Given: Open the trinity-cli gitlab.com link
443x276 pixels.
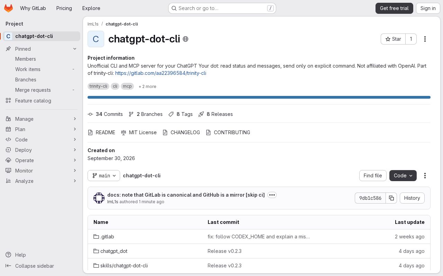Looking at the screenshot, I should (161, 73).
